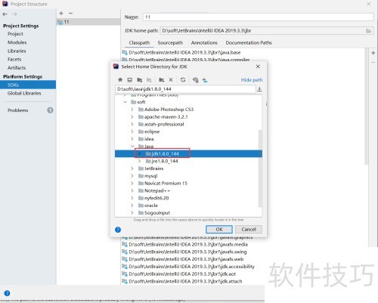Browse for JDK home path folder

[368, 31]
